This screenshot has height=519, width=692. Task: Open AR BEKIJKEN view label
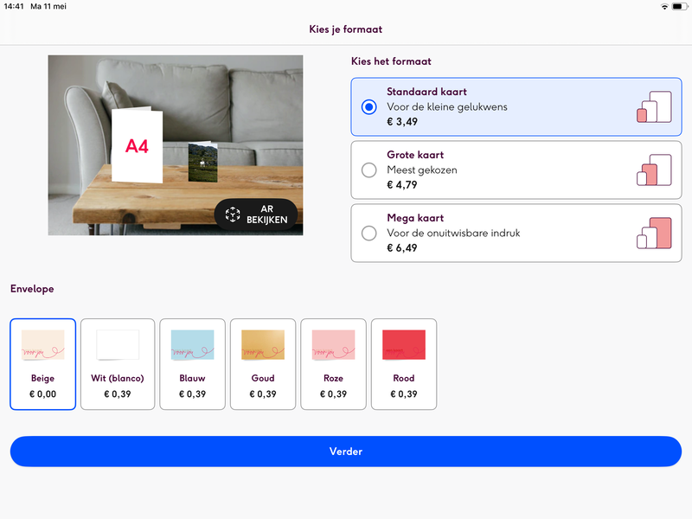pos(267,215)
